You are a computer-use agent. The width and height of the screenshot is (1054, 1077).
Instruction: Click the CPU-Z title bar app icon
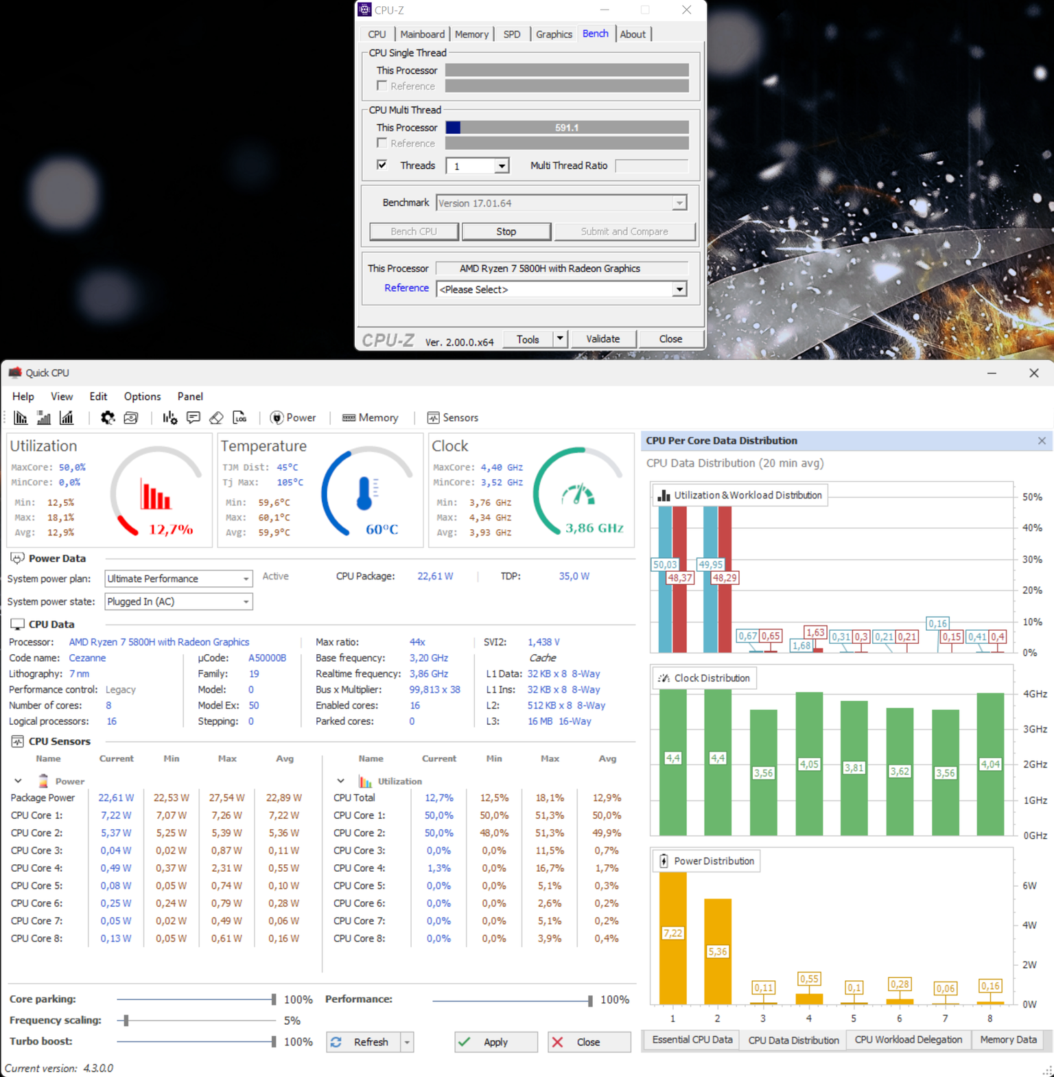click(x=364, y=10)
